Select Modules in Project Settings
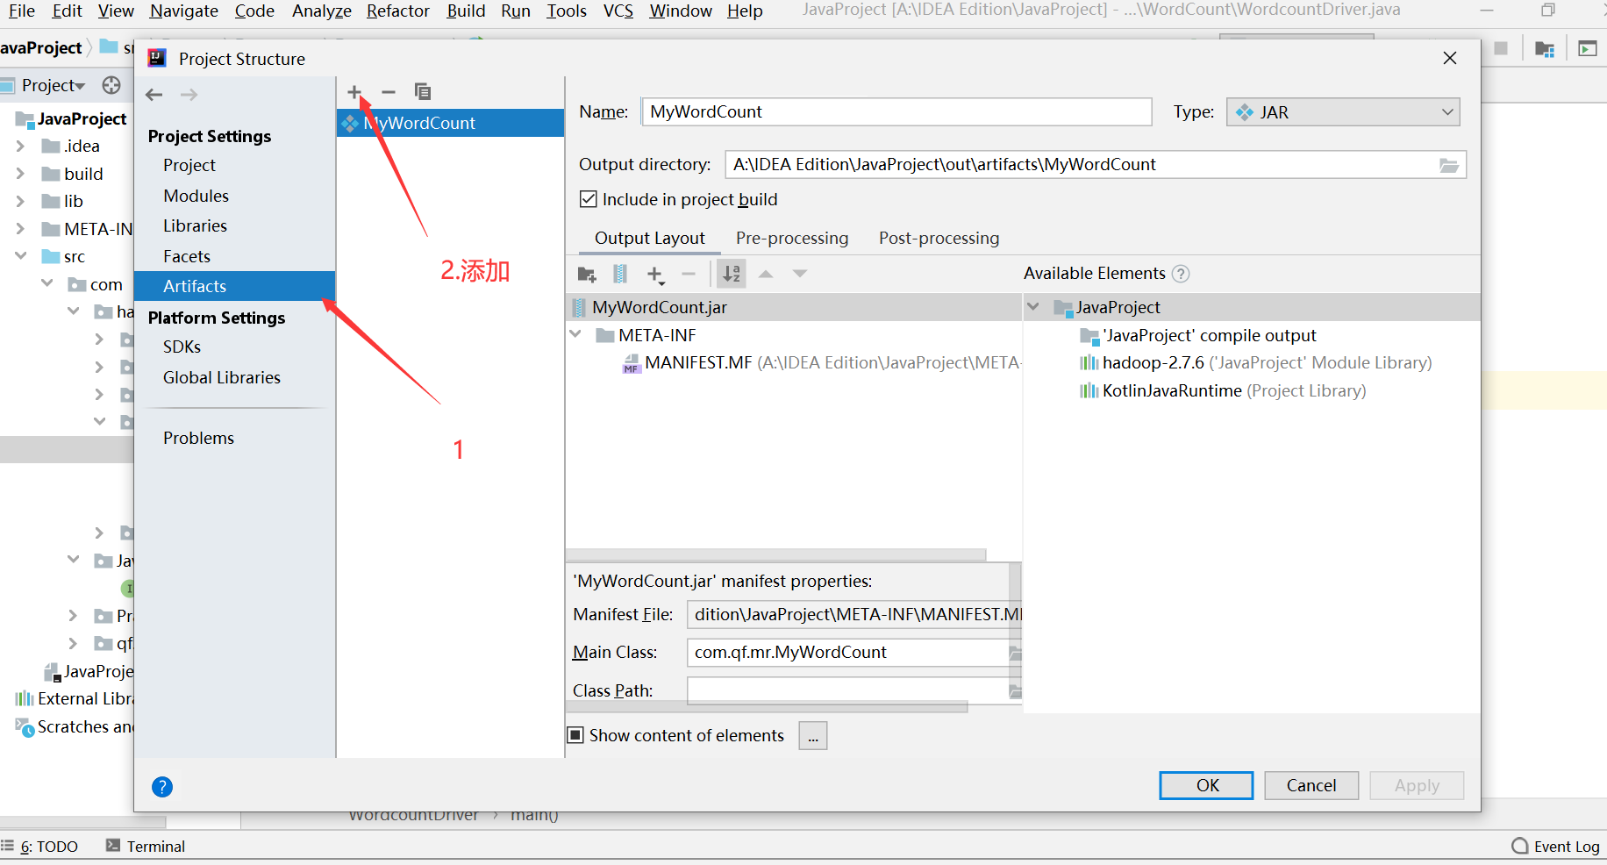Viewport: 1607px width, 865px height. (x=196, y=196)
